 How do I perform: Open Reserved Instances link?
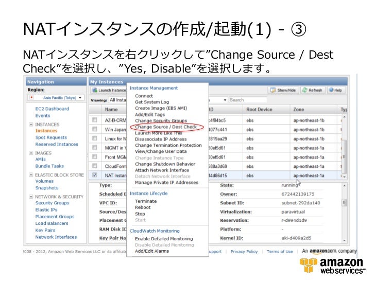[57, 144]
